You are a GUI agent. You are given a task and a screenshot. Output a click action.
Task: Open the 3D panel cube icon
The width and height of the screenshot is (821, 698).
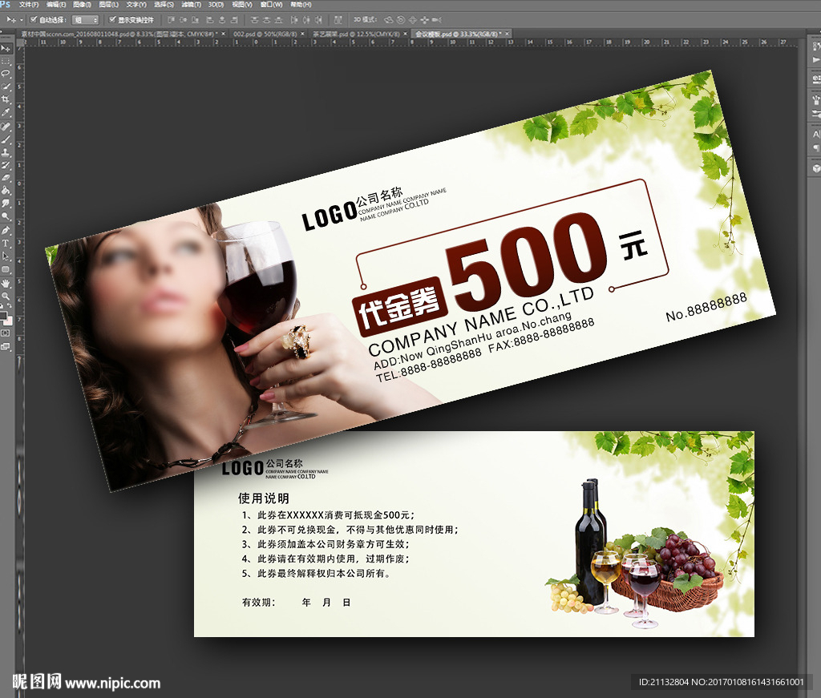pyautogui.click(x=815, y=168)
